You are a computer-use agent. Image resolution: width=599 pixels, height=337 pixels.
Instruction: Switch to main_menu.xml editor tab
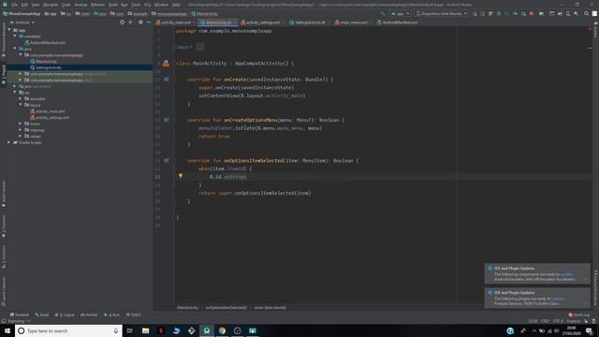(x=352, y=22)
